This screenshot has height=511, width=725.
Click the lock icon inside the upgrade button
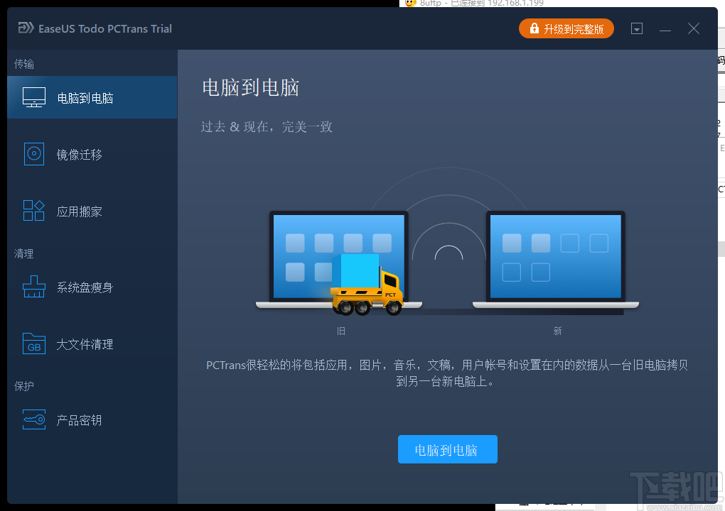tap(533, 28)
